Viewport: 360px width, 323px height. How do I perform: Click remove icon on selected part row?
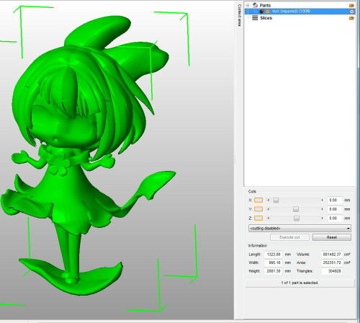click(x=352, y=12)
